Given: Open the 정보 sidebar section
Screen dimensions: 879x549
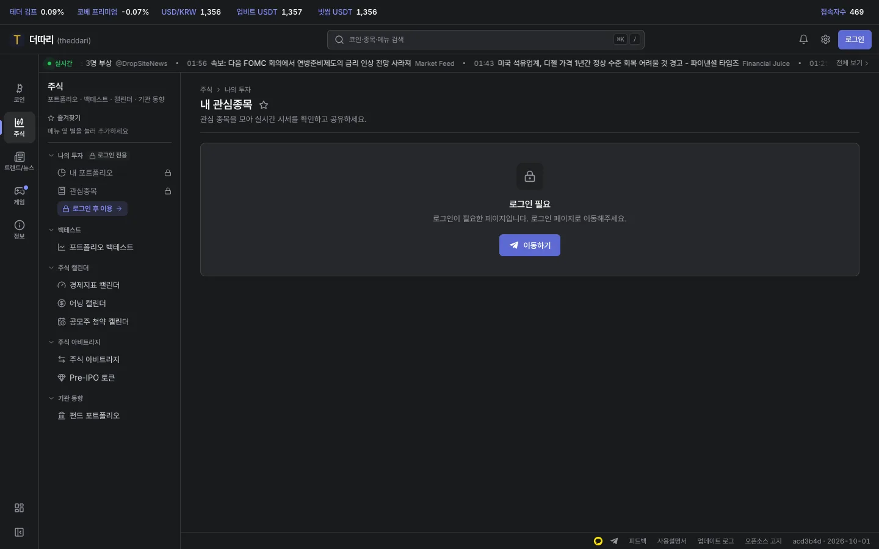Looking at the screenshot, I should pos(19,229).
